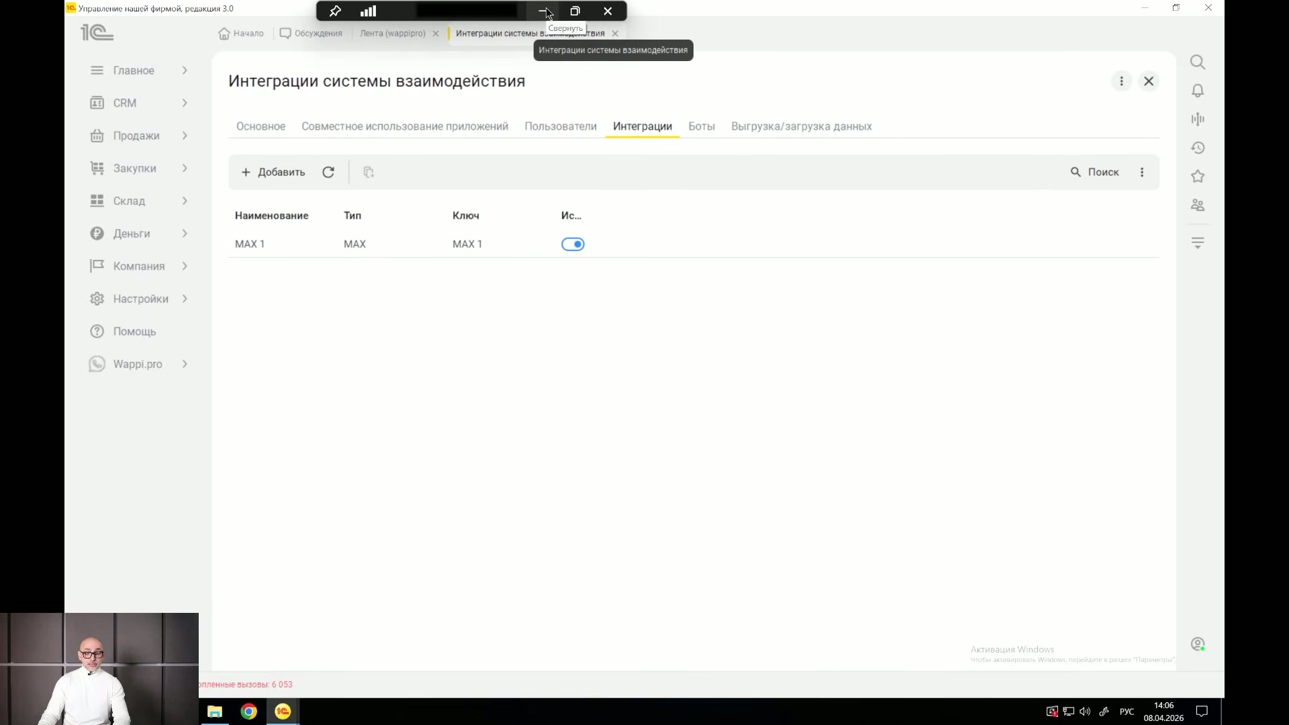1289x725 pixels.
Task: Expand the Настройки section
Action: (x=139, y=299)
